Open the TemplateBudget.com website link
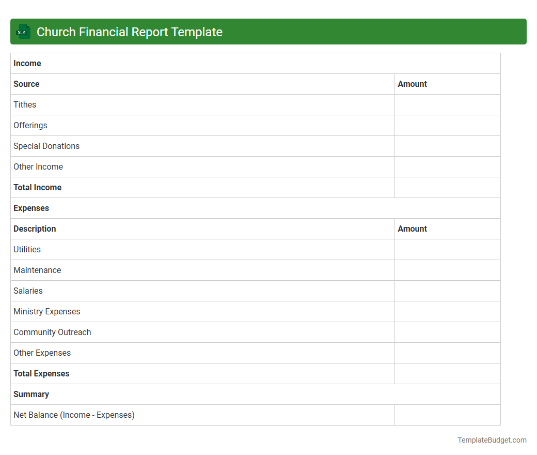Viewport: 537px width, 455px height. [x=492, y=440]
